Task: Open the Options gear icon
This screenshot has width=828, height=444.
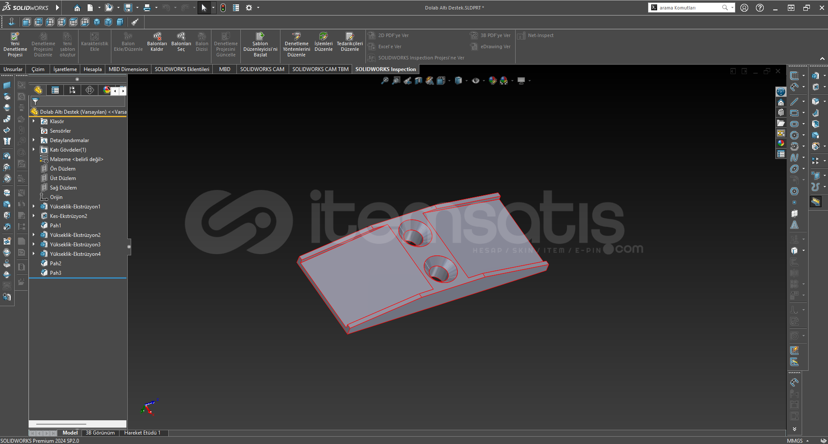Action: click(249, 8)
